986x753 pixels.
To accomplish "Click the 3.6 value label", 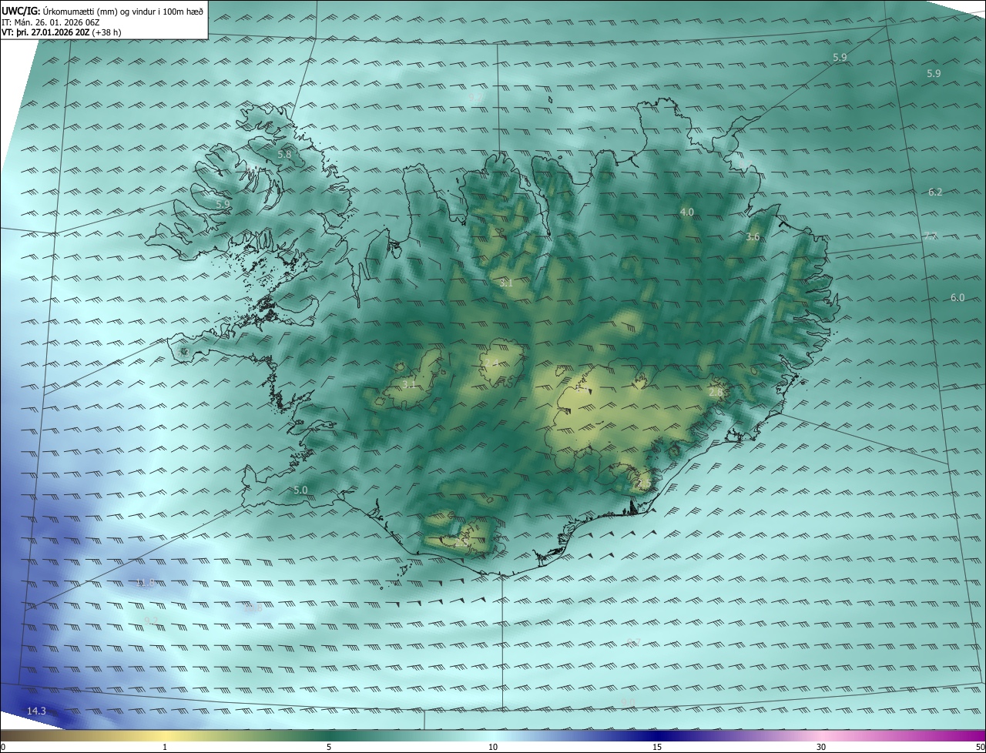I will 753,237.
